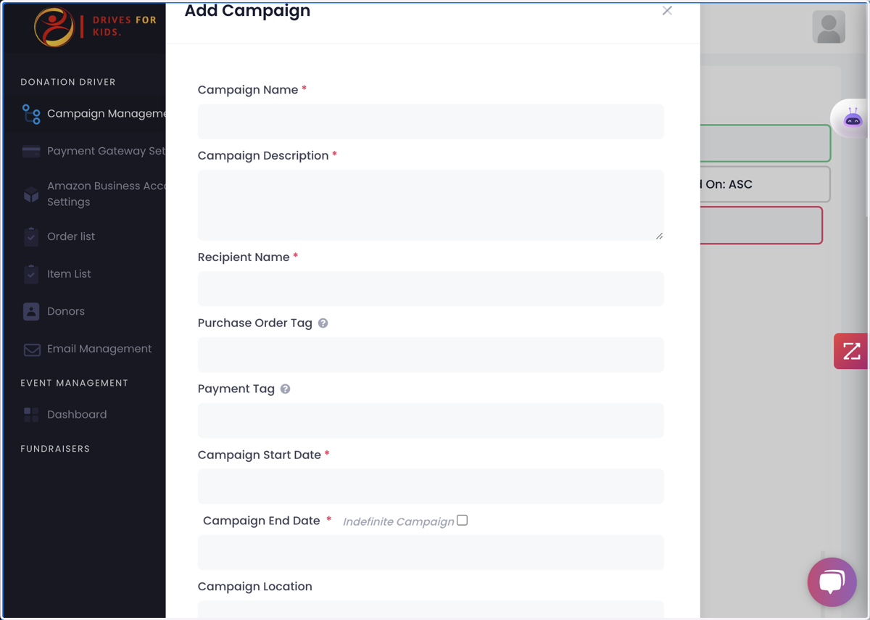Click the Event Management section heading
The image size is (870, 620).
(74, 383)
